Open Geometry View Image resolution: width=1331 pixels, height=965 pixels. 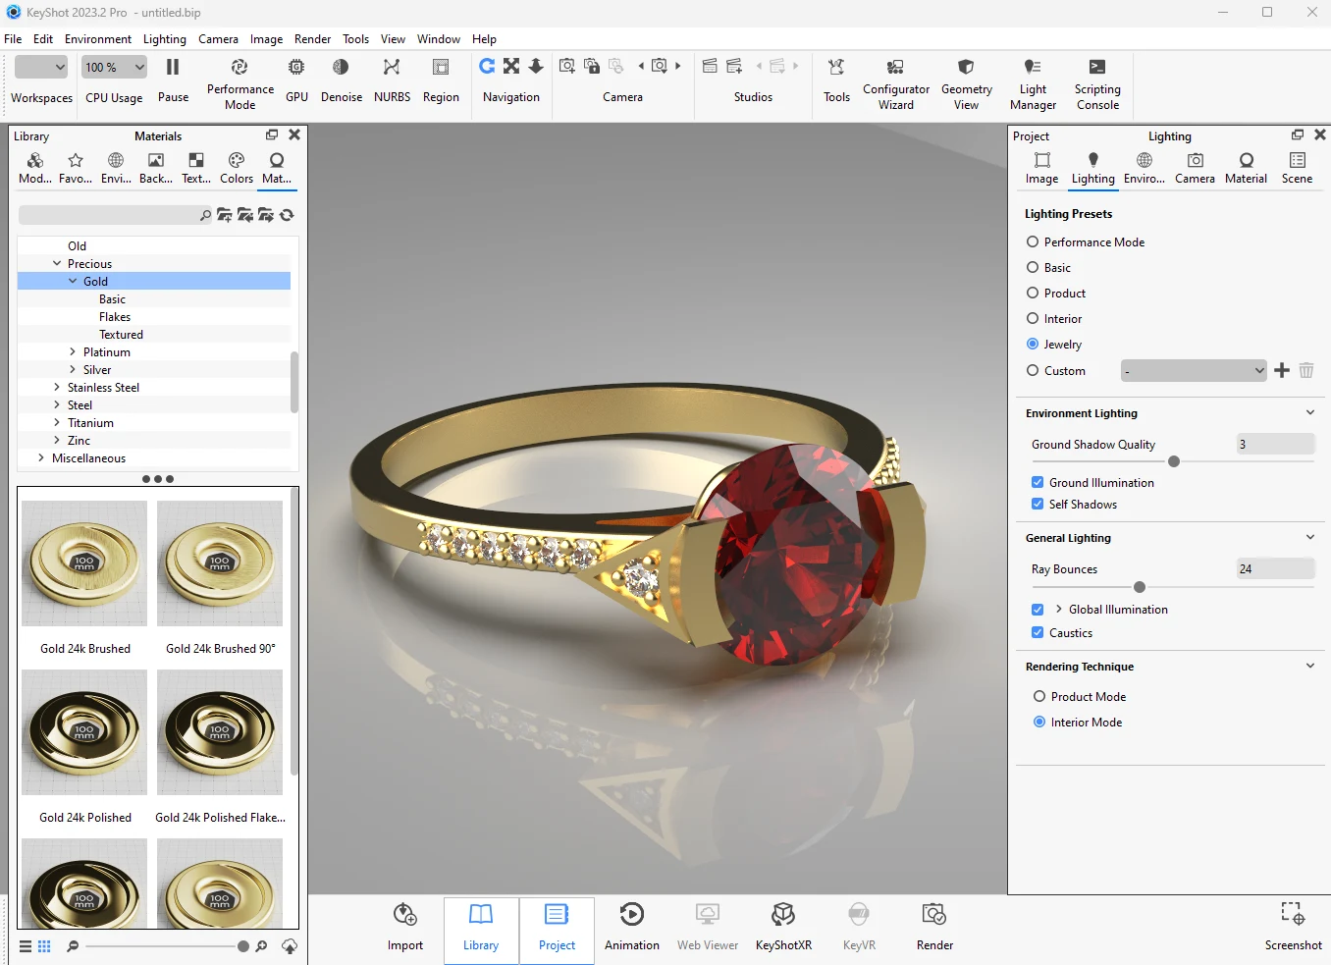[966, 68]
